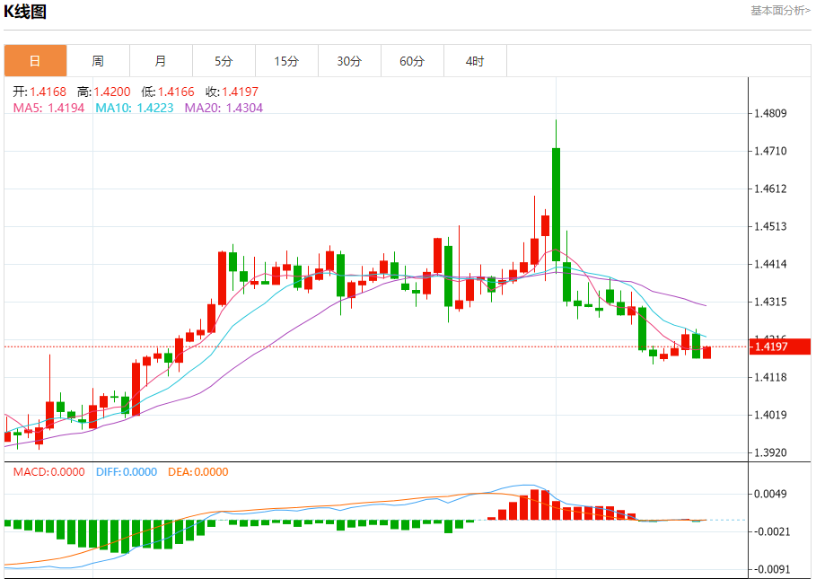The image size is (816, 579).
Task: Click the 高:1.4200 high value
Action: pyautogui.click(x=103, y=92)
